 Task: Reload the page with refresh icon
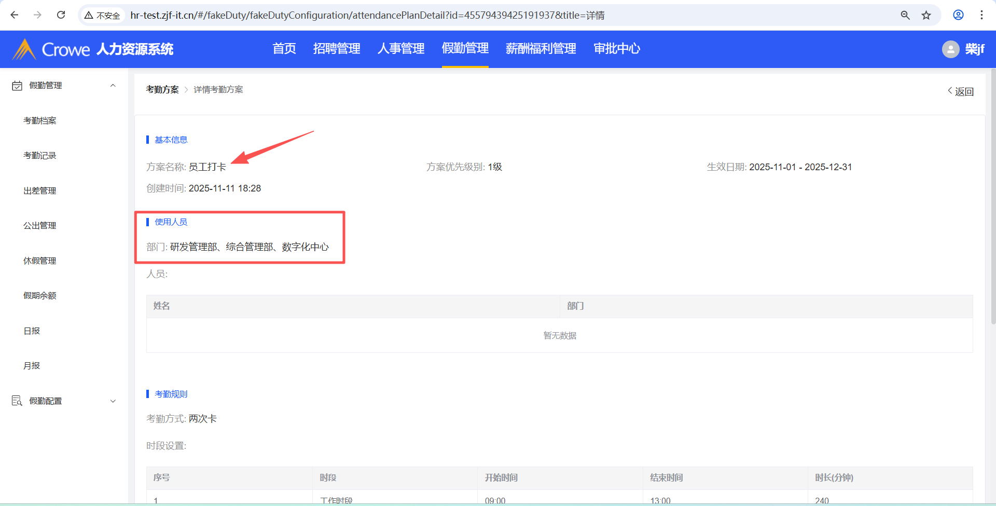coord(61,15)
